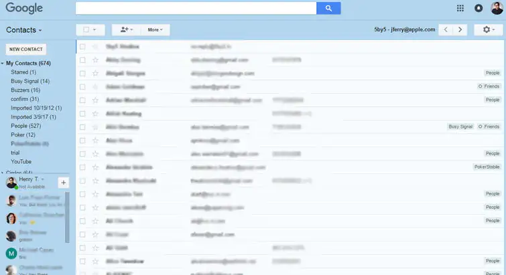
Task: Open the add-to-contacts person icon menu
Action: pyautogui.click(x=126, y=29)
